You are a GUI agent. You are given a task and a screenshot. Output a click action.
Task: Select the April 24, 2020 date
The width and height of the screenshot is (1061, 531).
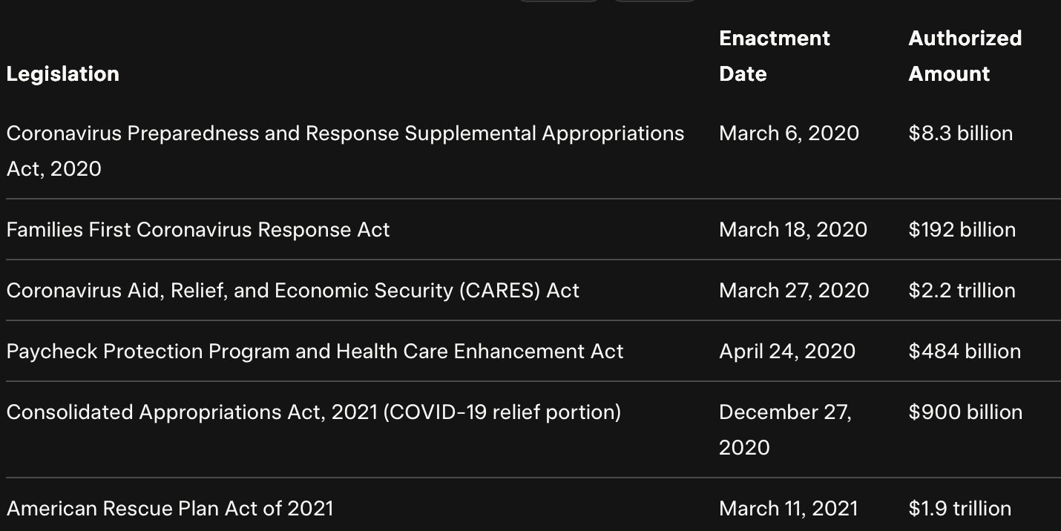[x=787, y=352]
